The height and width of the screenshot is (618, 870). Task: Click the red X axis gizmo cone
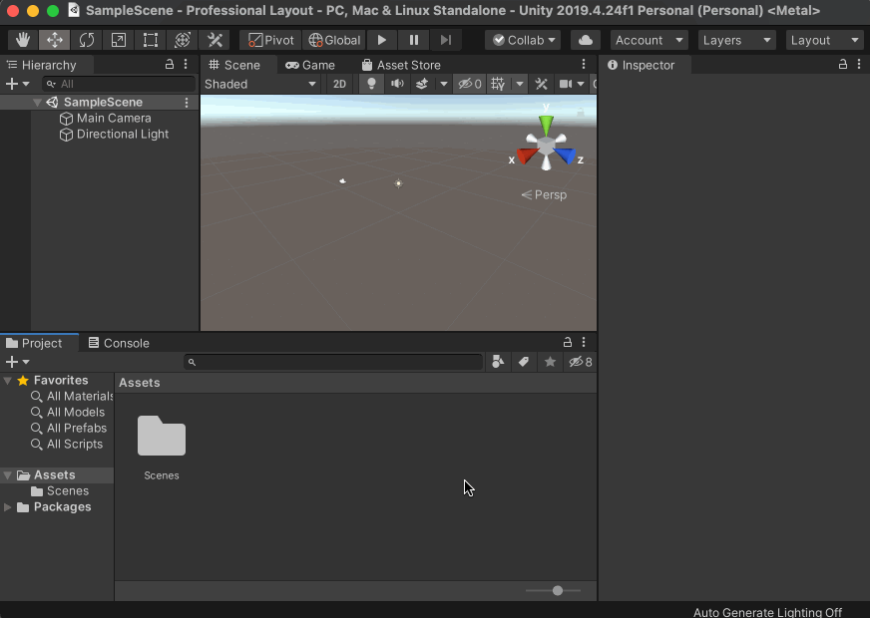tap(527, 155)
